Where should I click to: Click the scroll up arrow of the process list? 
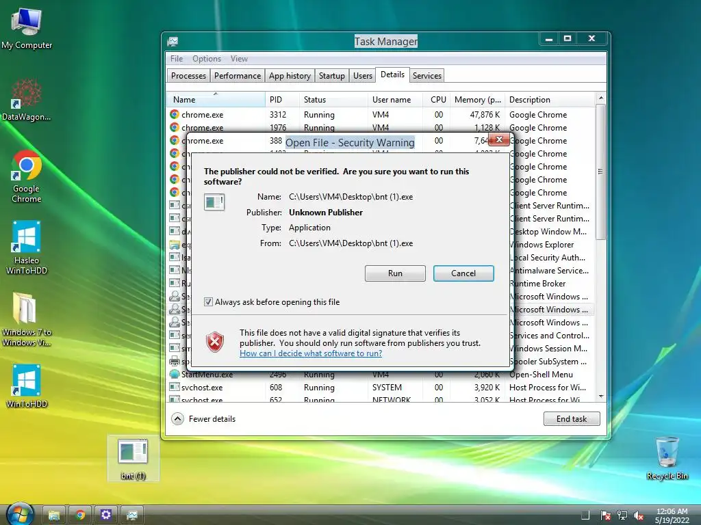(601, 98)
